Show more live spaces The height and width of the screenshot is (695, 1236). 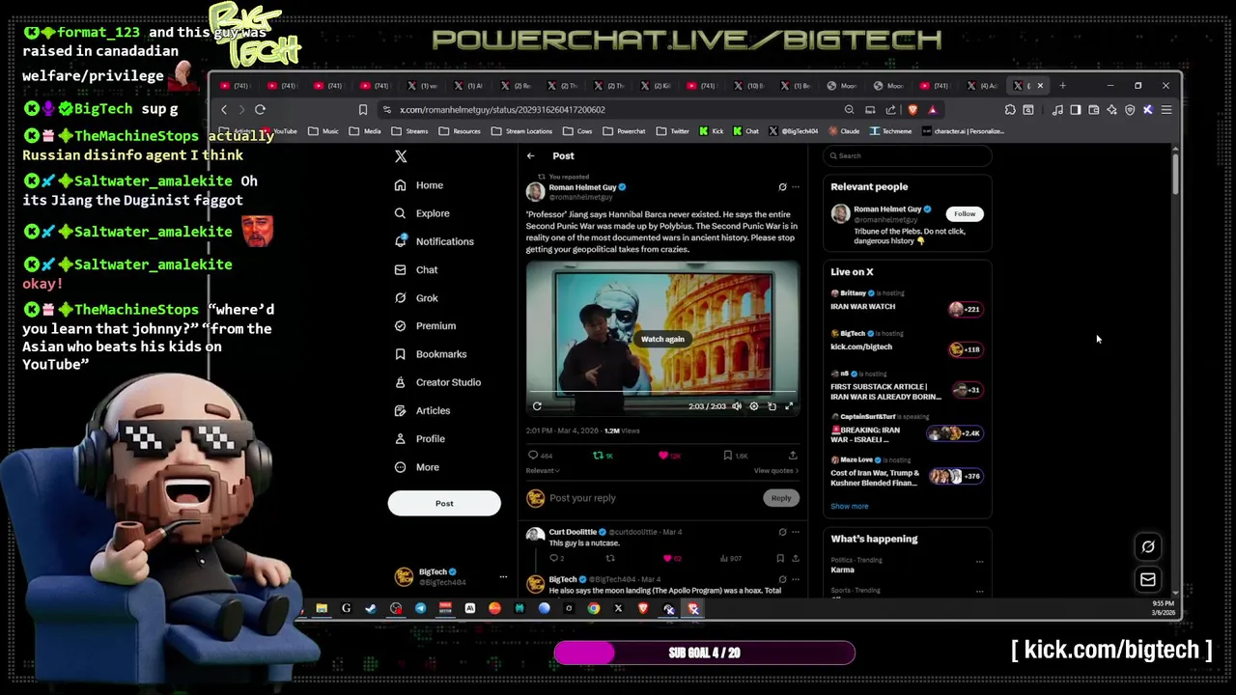click(x=850, y=506)
